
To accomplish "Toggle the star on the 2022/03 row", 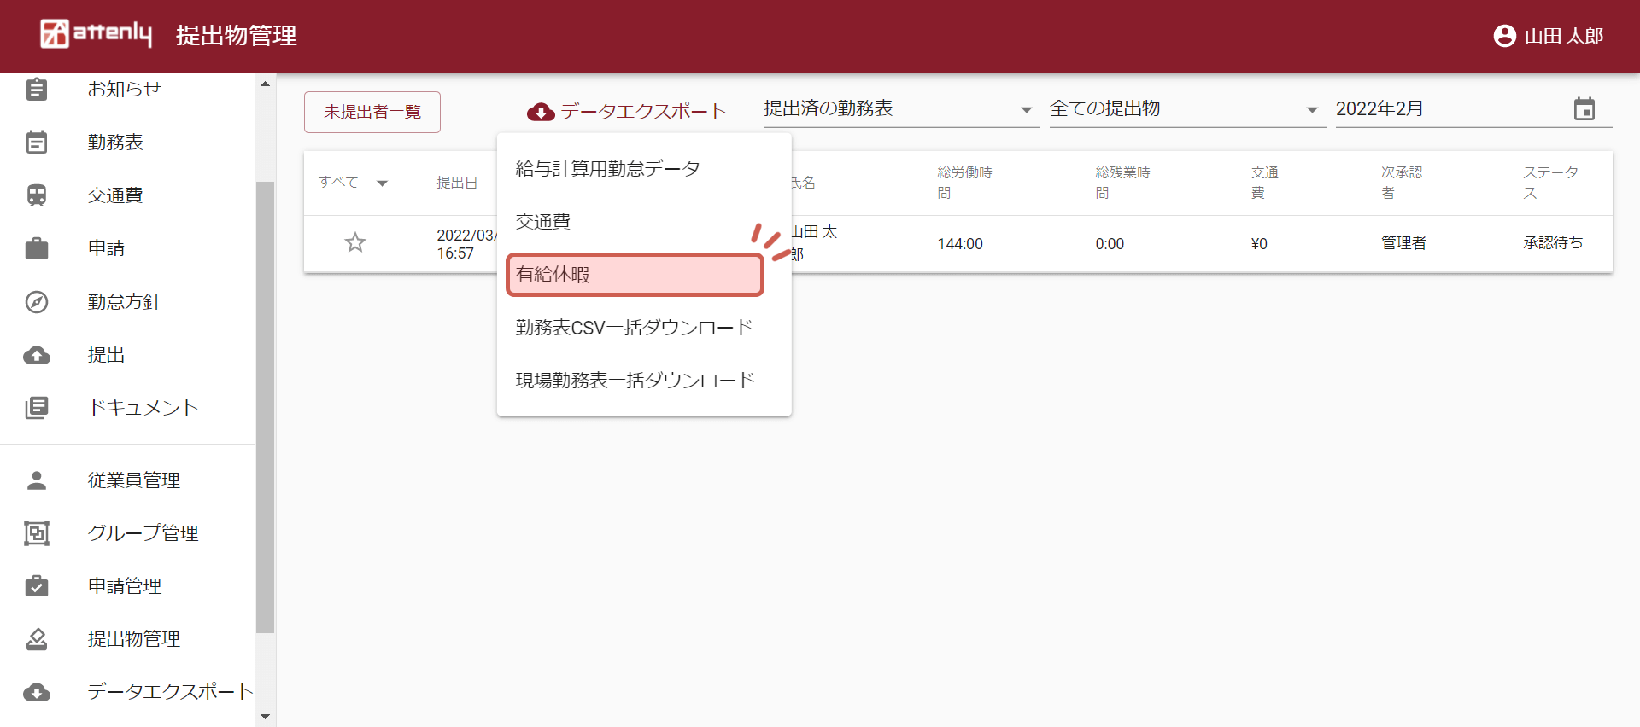I will 355,243.
